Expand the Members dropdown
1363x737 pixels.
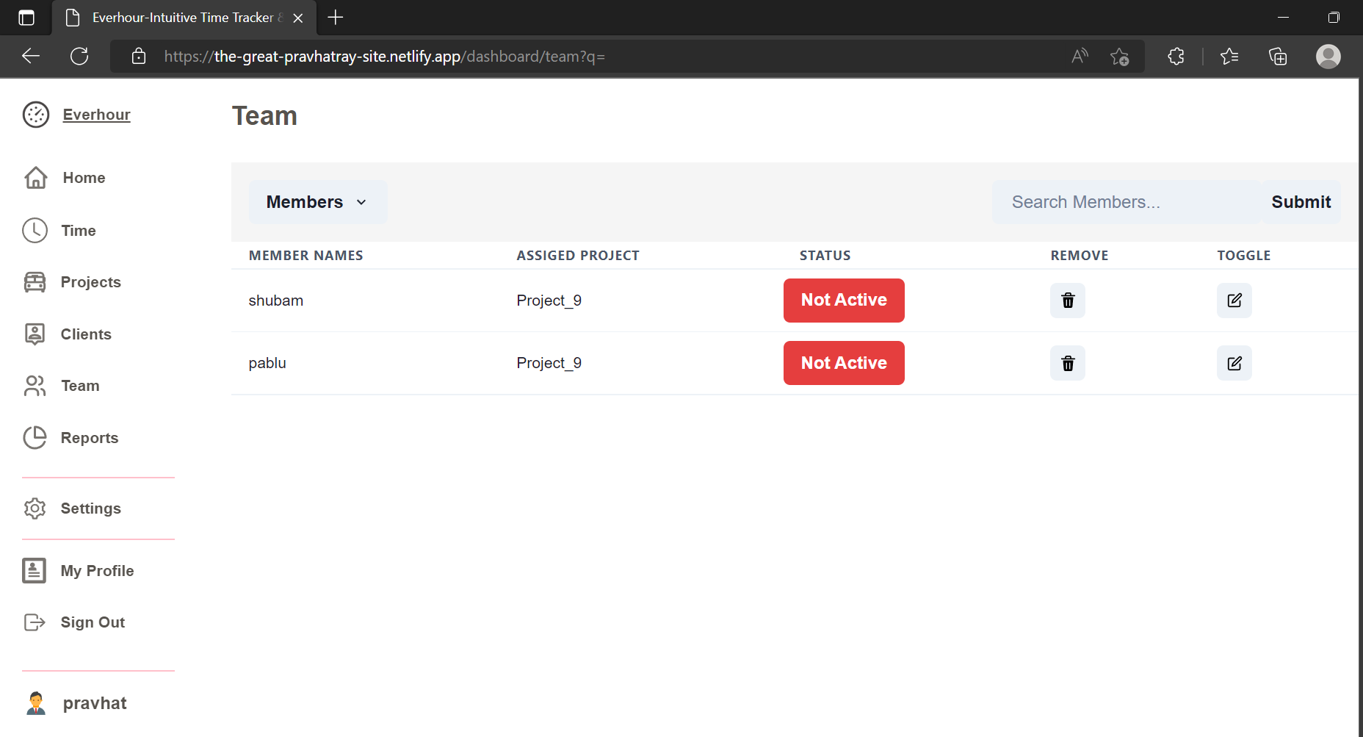(x=318, y=202)
